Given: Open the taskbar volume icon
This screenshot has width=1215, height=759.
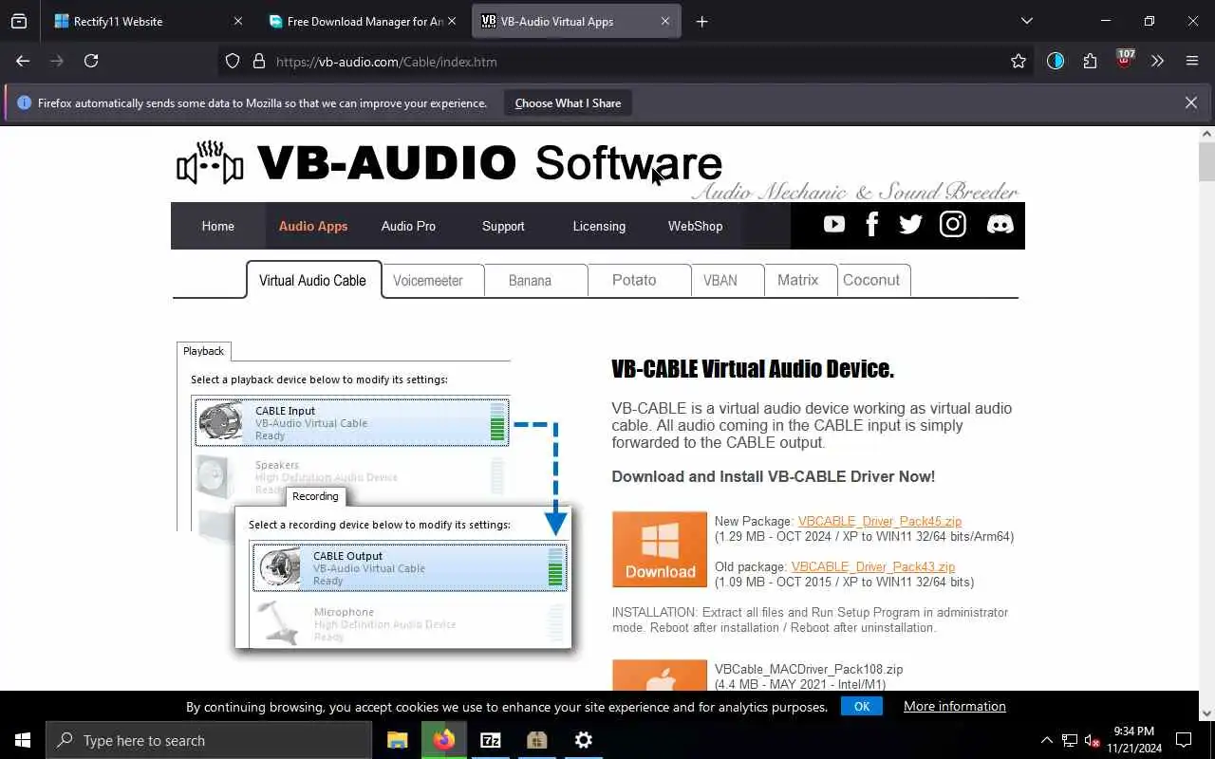Looking at the screenshot, I should (x=1092, y=740).
